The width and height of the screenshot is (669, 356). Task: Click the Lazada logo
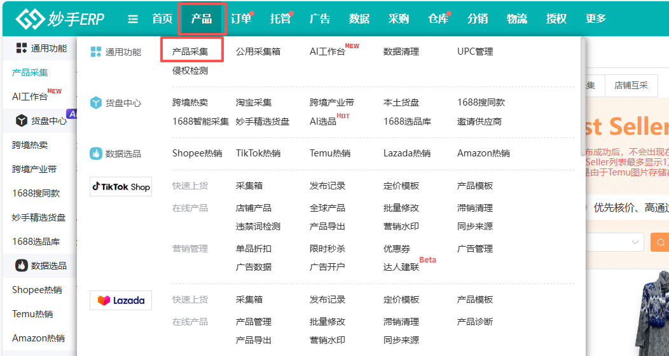(x=121, y=300)
